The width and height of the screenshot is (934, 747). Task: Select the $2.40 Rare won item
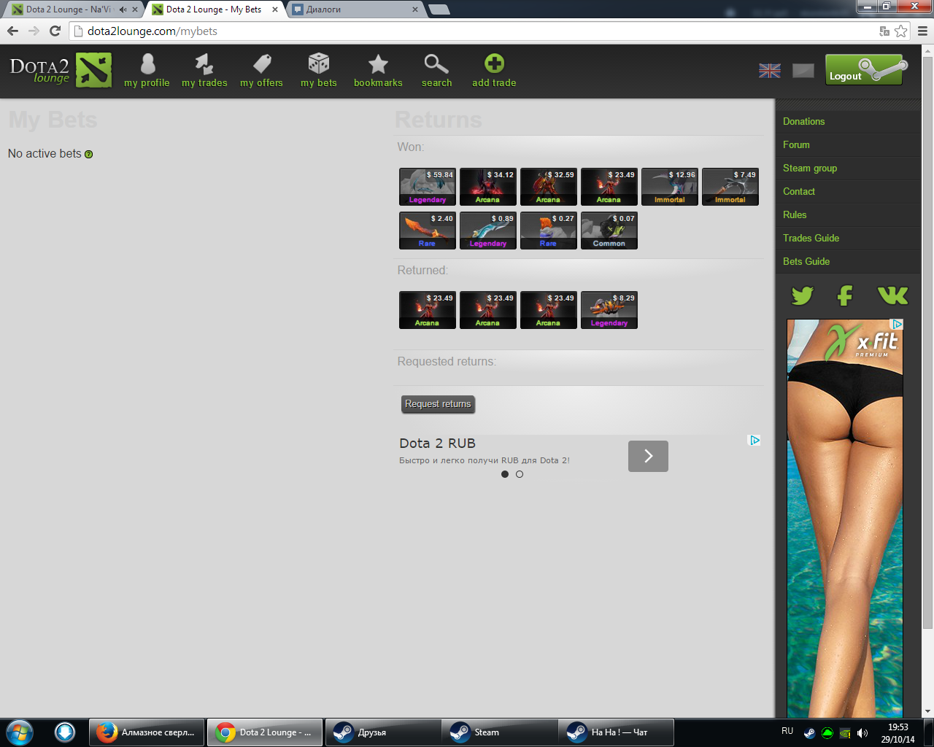(428, 231)
